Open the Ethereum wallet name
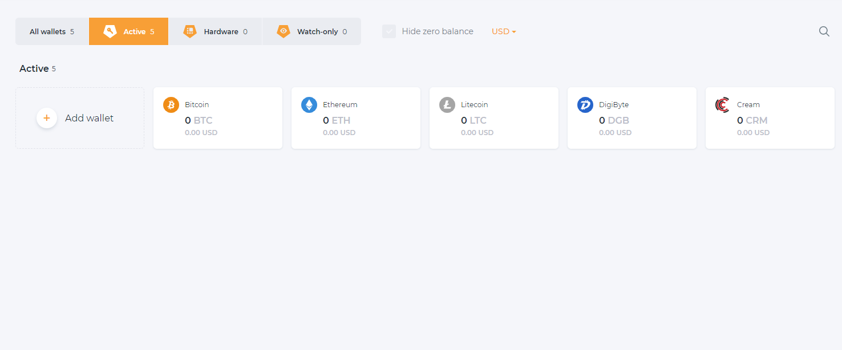Image resolution: width=842 pixels, height=350 pixels. 340,105
